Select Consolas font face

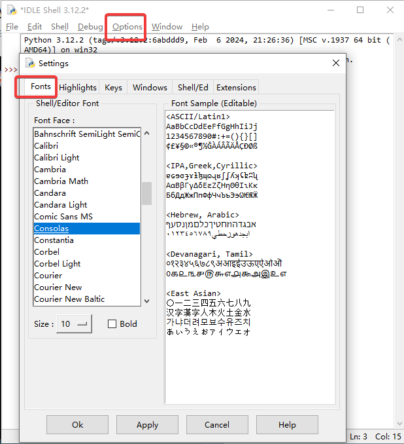[x=87, y=229]
